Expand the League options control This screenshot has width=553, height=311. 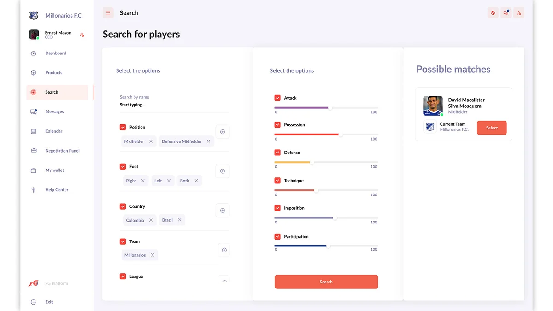pos(224,282)
